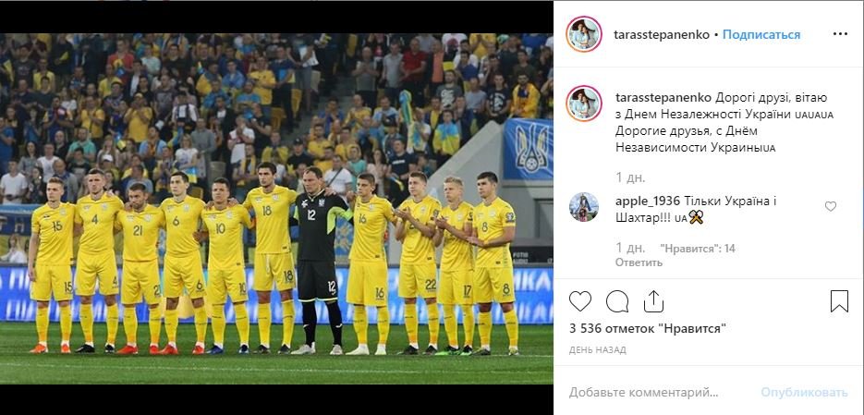This screenshot has width=864, height=415.
Task: Click the Опубликовать post comment button
Action: [804, 393]
